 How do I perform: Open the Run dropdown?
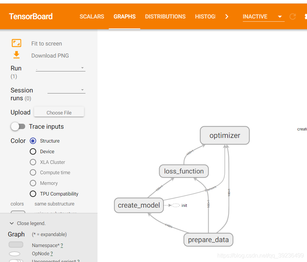[x=61, y=68]
